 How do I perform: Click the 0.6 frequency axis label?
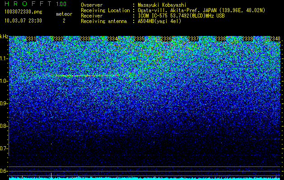(x=4, y=171)
